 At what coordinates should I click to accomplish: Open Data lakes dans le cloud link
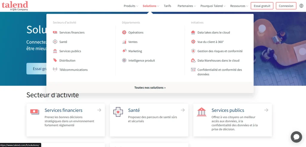pos(214,32)
